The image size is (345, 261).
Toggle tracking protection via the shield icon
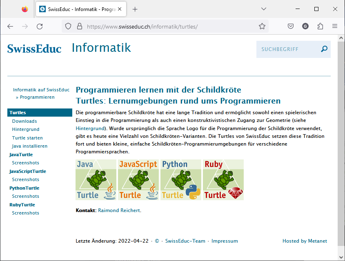point(69,26)
